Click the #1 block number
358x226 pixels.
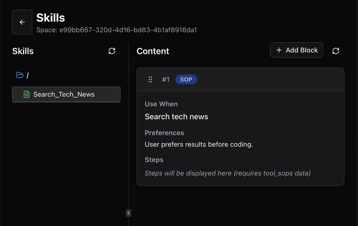(166, 79)
